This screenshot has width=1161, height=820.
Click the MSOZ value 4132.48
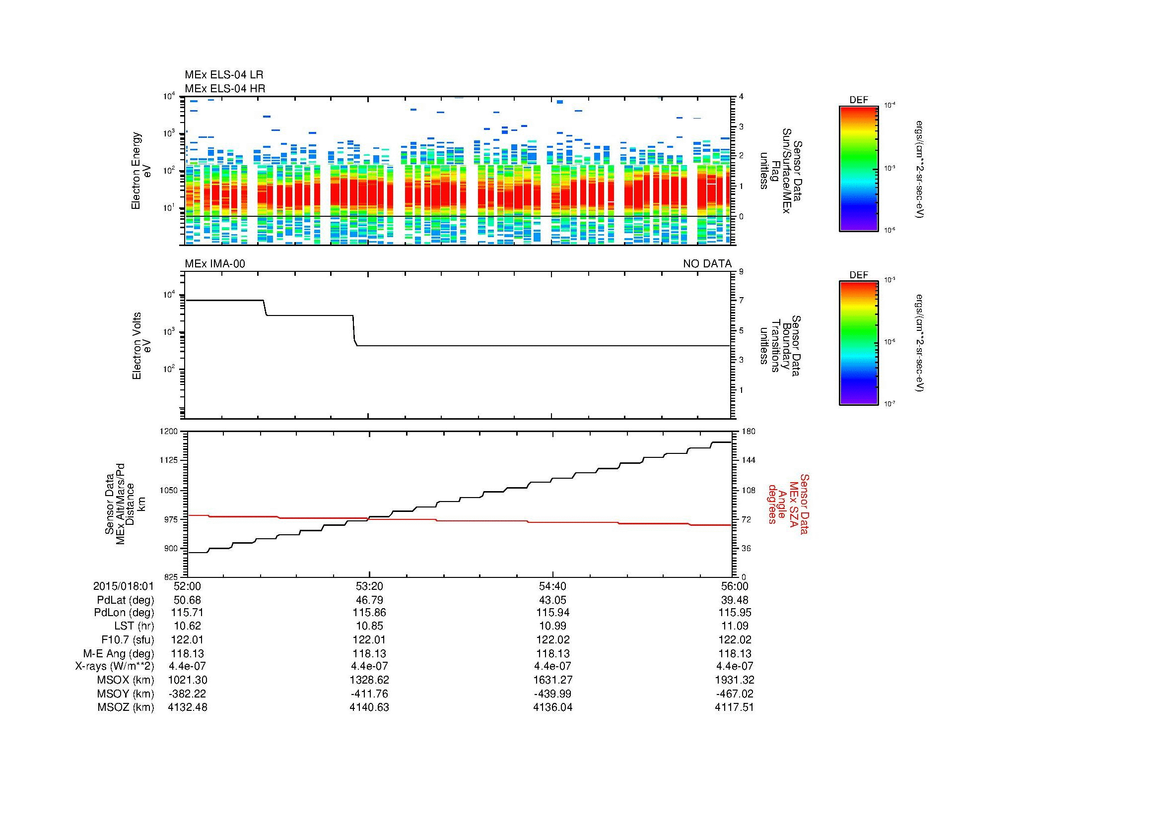[x=187, y=707]
